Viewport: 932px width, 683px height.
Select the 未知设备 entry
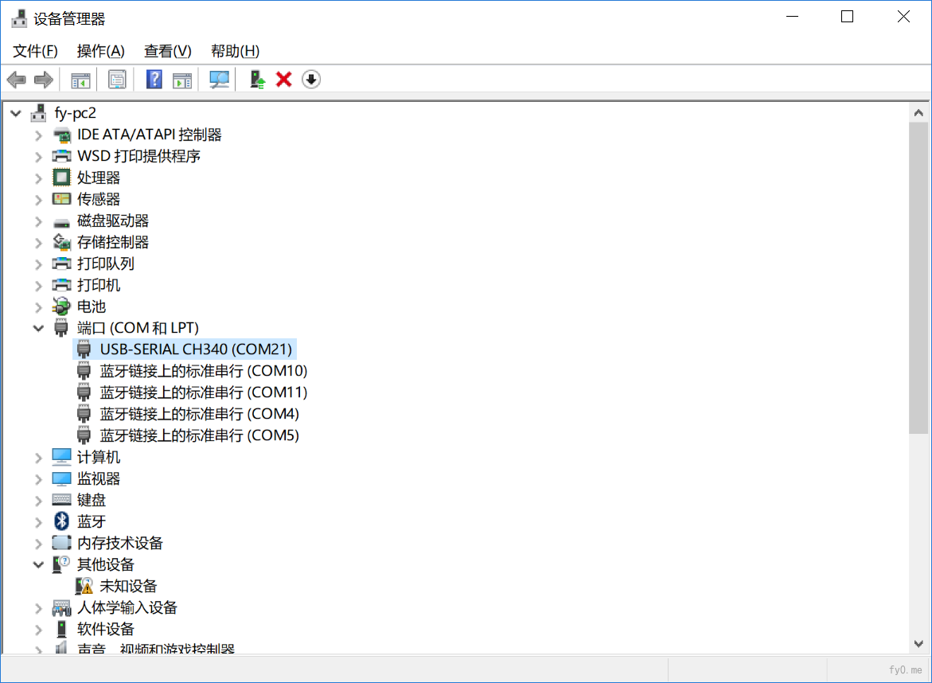pos(128,586)
